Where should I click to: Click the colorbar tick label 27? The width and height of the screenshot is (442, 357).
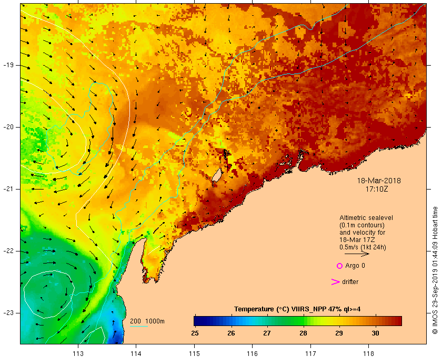(x=267, y=333)
